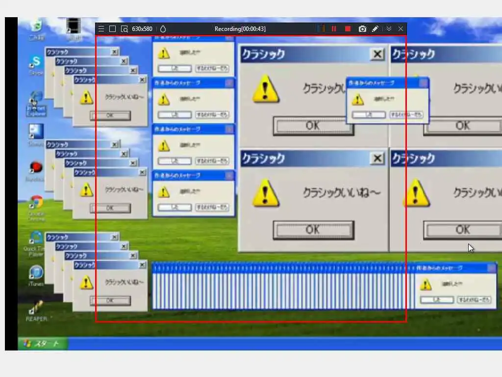Viewport: 502px width, 377px height.
Task: Click right button of blue dialog overlapping large dialog
Action: [x=406, y=115]
